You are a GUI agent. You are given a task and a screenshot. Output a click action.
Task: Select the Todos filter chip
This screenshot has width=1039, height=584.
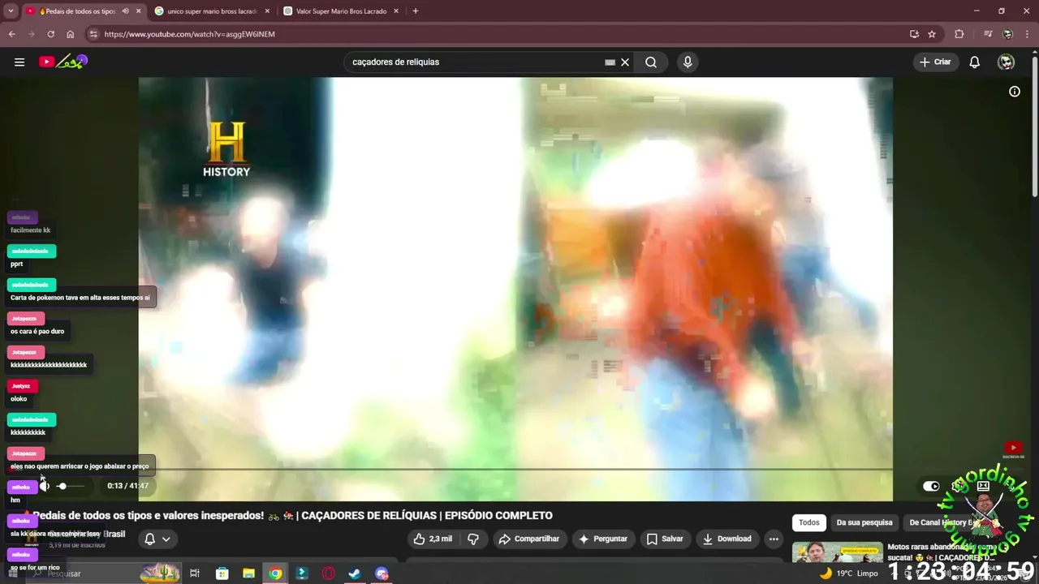click(809, 522)
